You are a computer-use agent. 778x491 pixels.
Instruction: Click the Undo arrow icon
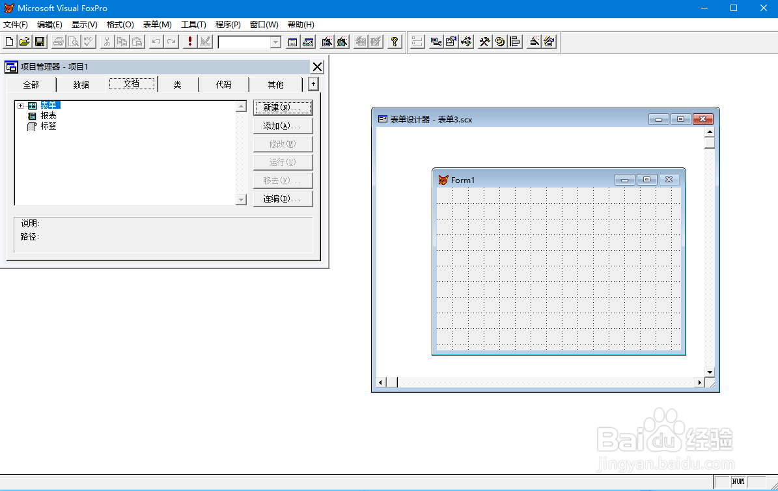click(156, 42)
